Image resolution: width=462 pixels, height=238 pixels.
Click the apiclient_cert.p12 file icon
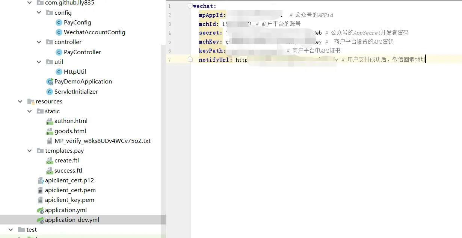click(41, 180)
